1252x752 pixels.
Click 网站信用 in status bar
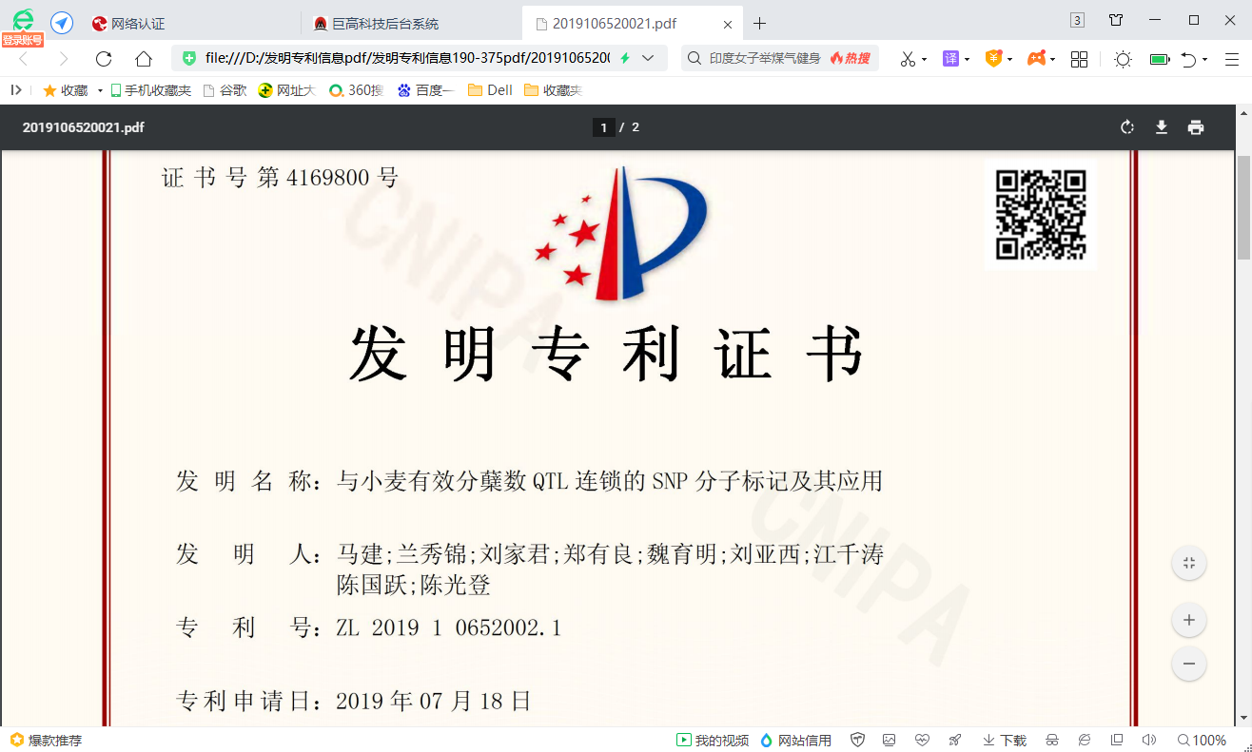point(795,740)
